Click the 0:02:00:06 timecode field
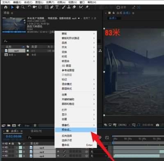This screenshot has width=164, height=161. point(14,136)
